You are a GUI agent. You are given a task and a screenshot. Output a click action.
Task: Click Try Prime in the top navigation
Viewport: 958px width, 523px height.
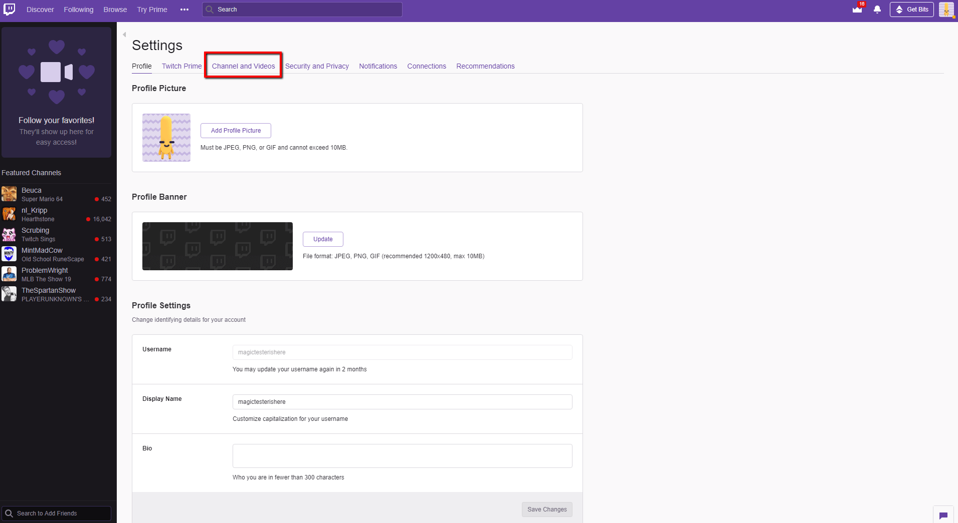pyautogui.click(x=152, y=9)
